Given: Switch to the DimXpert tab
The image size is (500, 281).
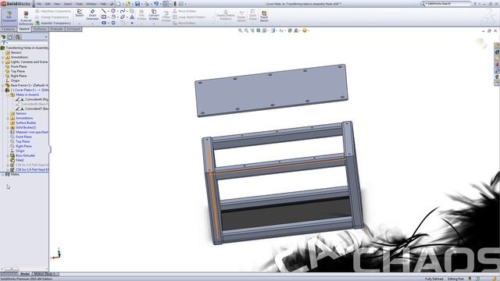Looking at the screenshot, I should pos(73,29).
